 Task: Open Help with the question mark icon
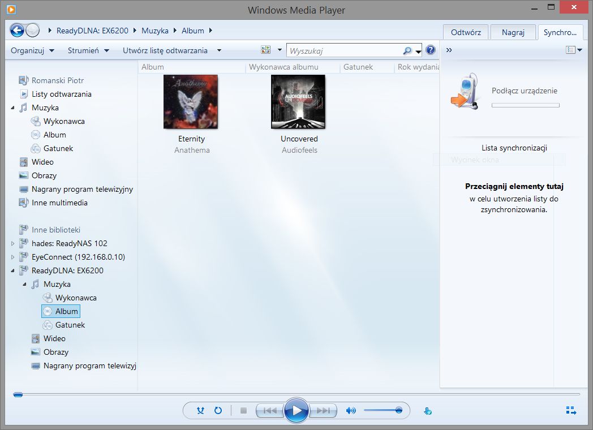(431, 50)
